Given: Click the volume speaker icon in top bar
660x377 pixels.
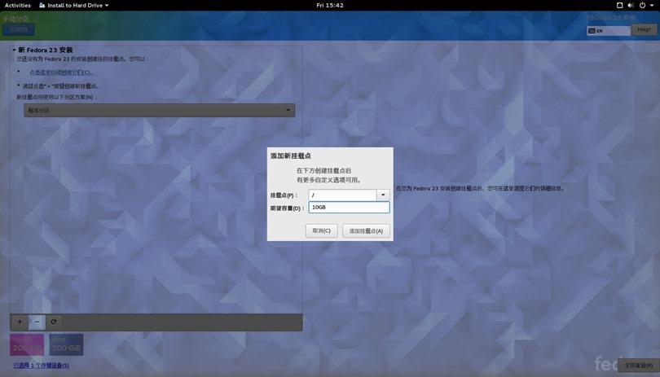Looking at the screenshot, I should (x=631, y=5).
